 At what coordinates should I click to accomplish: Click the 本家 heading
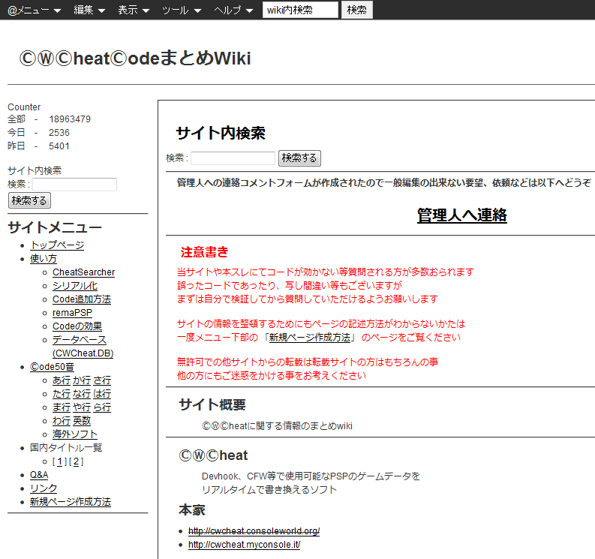coord(192,510)
